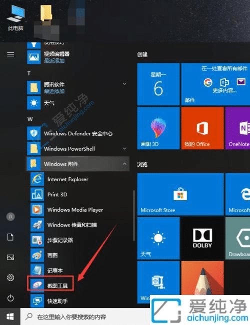Launch Print 3D icon
The width and height of the screenshot is (250, 325).
(37, 194)
